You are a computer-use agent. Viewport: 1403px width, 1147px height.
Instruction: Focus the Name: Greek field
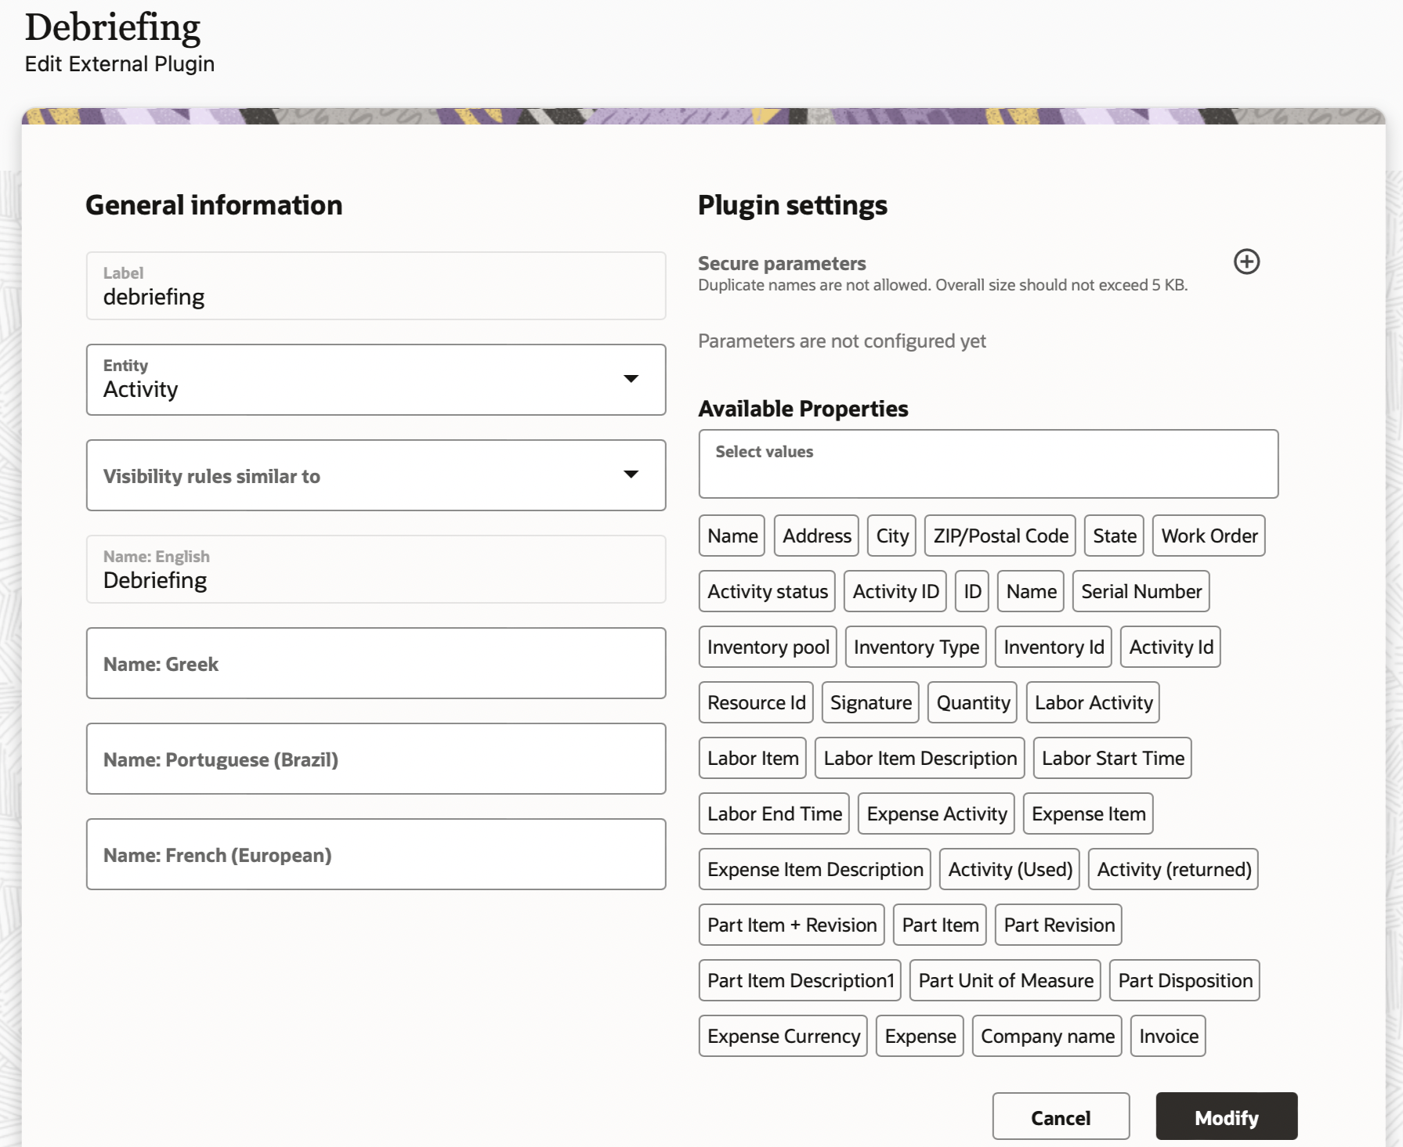tap(376, 663)
